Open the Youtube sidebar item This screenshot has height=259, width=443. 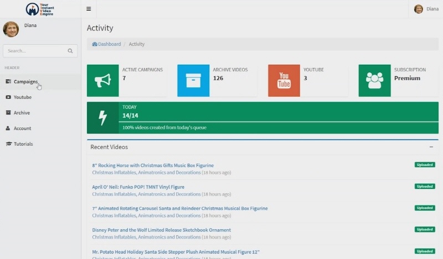coord(40,97)
